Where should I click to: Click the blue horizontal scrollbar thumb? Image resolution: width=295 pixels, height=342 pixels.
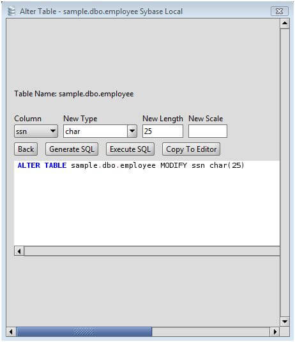(84, 332)
